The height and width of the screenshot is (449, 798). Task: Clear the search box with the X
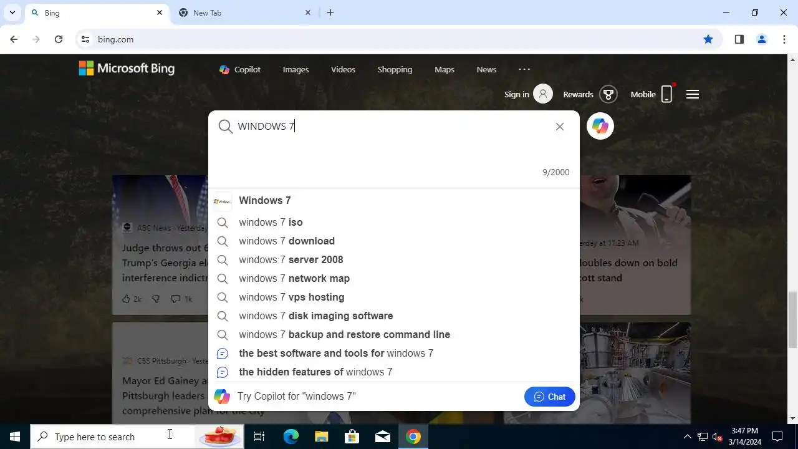pos(560,127)
